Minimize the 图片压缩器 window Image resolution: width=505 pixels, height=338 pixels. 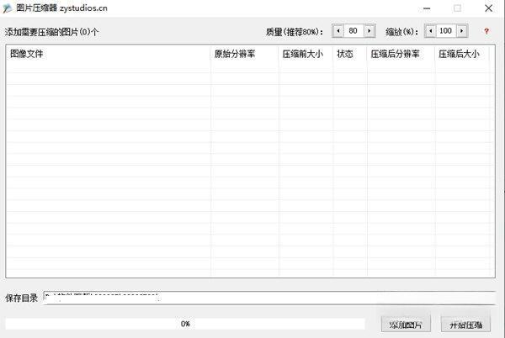(427, 8)
